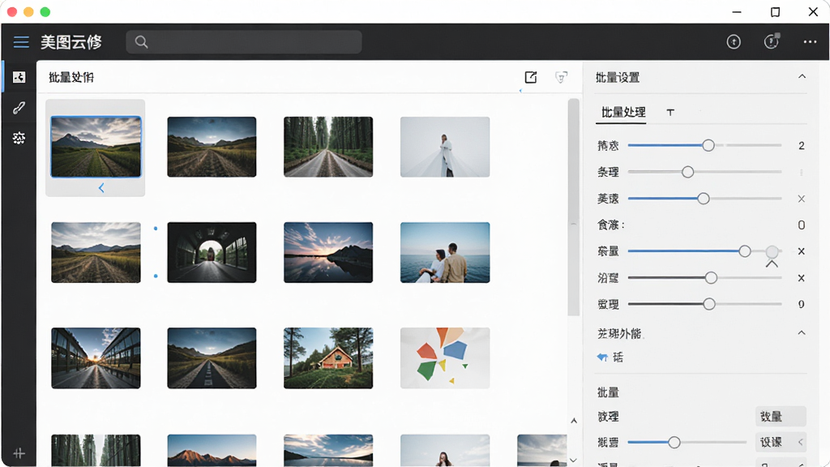Switch to the 批量处理 tab
This screenshot has width=830, height=467.
[623, 112]
